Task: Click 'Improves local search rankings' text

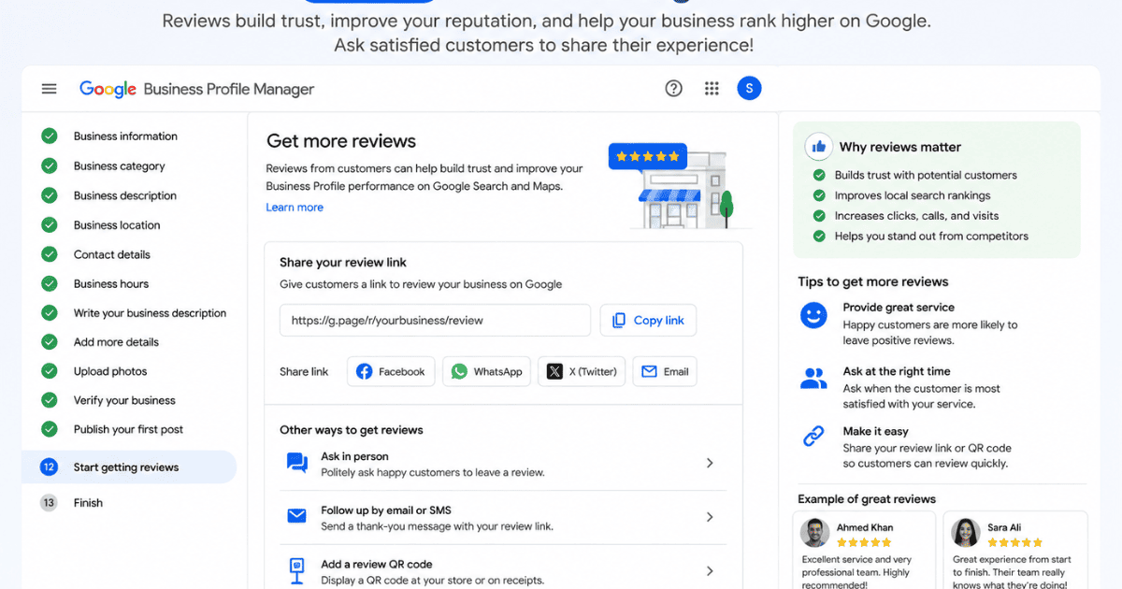Action: (913, 195)
